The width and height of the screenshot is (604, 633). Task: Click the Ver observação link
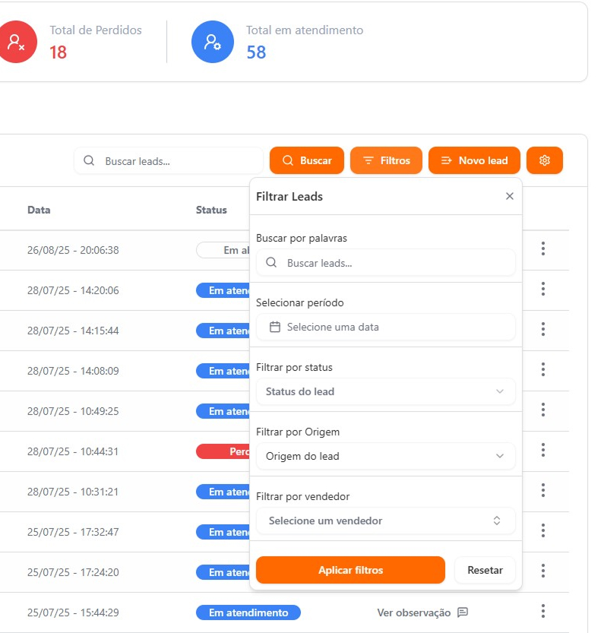[413, 612]
